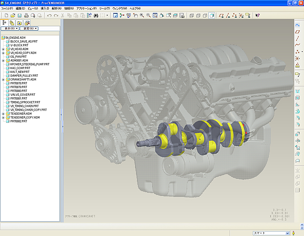Click the 表示 button in model tree
The image size is (304, 236).
click(x=10, y=29)
